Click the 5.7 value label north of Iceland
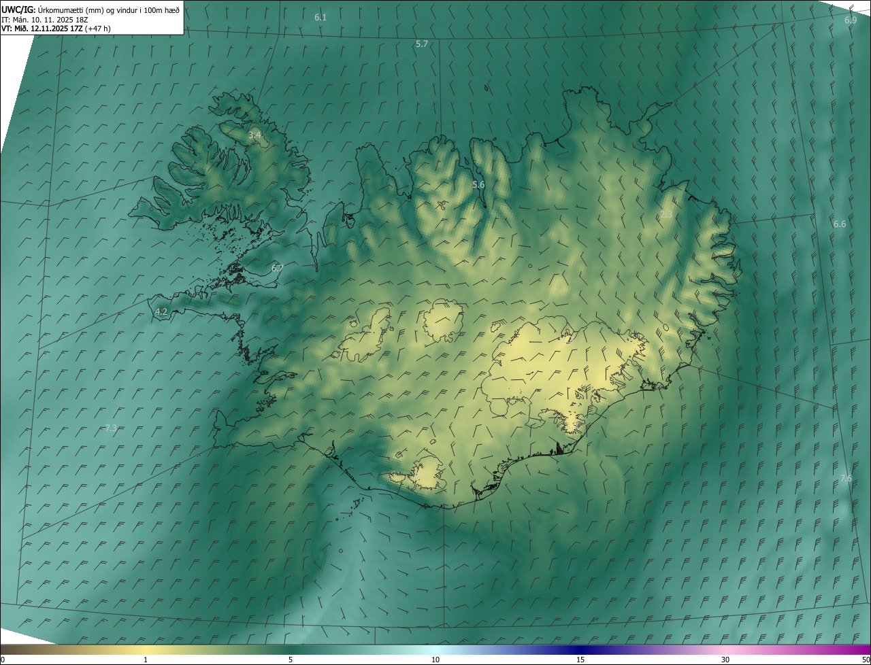Image resolution: width=871 pixels, height=665 pixels. coord(422,44)
